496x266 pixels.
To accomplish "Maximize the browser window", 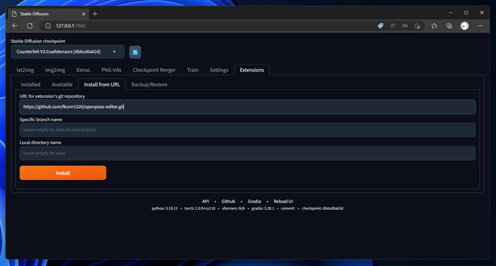I will tap(466, 13).
